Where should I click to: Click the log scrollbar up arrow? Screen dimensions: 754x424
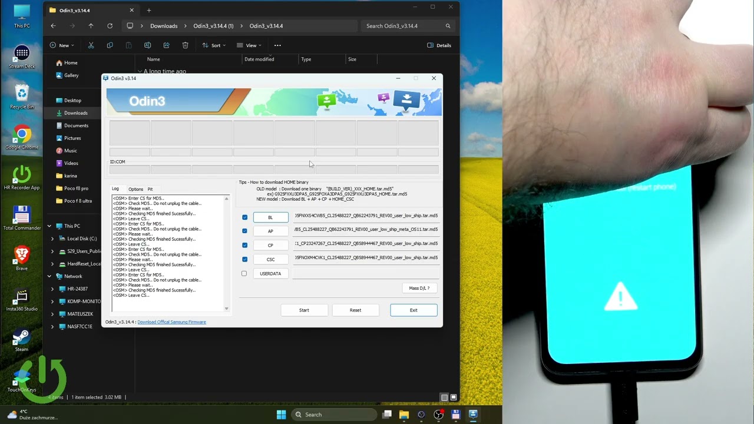pyautogui.click(x=226, y=198)
